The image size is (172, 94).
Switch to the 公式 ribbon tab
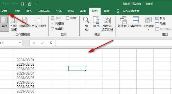tap(59, 11)
